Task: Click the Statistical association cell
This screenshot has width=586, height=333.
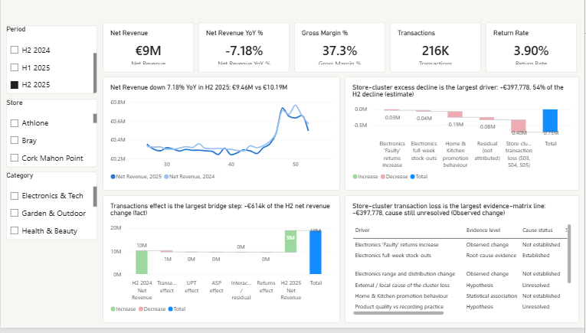Action: tap(492, 295)
